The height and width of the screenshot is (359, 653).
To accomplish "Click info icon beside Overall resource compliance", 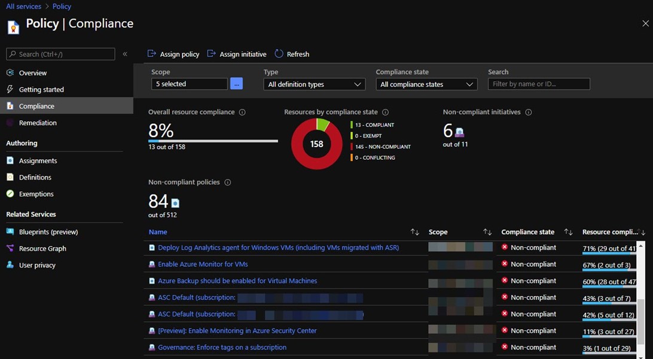I will click(242, 112).
